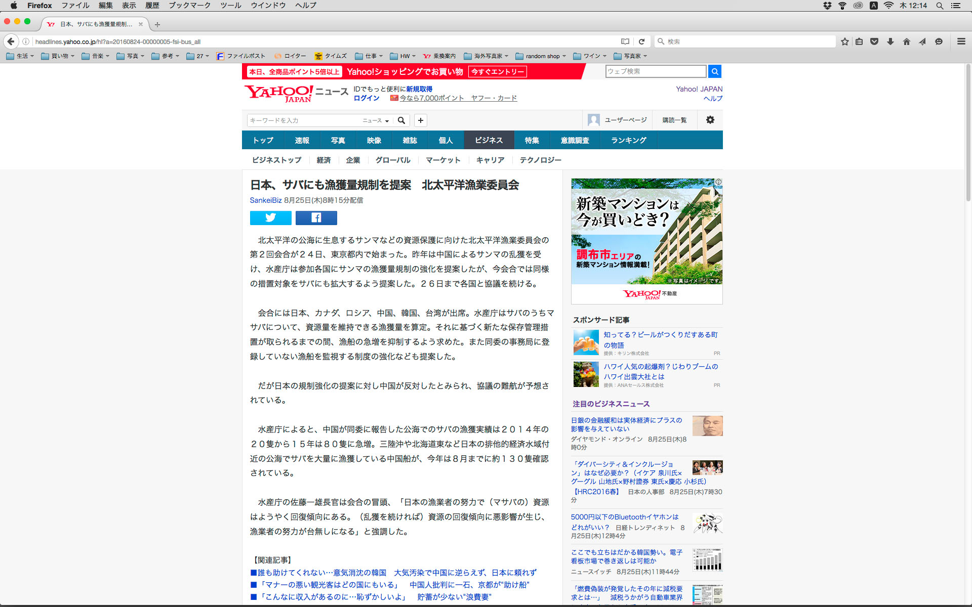Screen dimensions: 972x607
Task: Switch to the ランキング navigation tab
Action: click(x=628, y=140)
